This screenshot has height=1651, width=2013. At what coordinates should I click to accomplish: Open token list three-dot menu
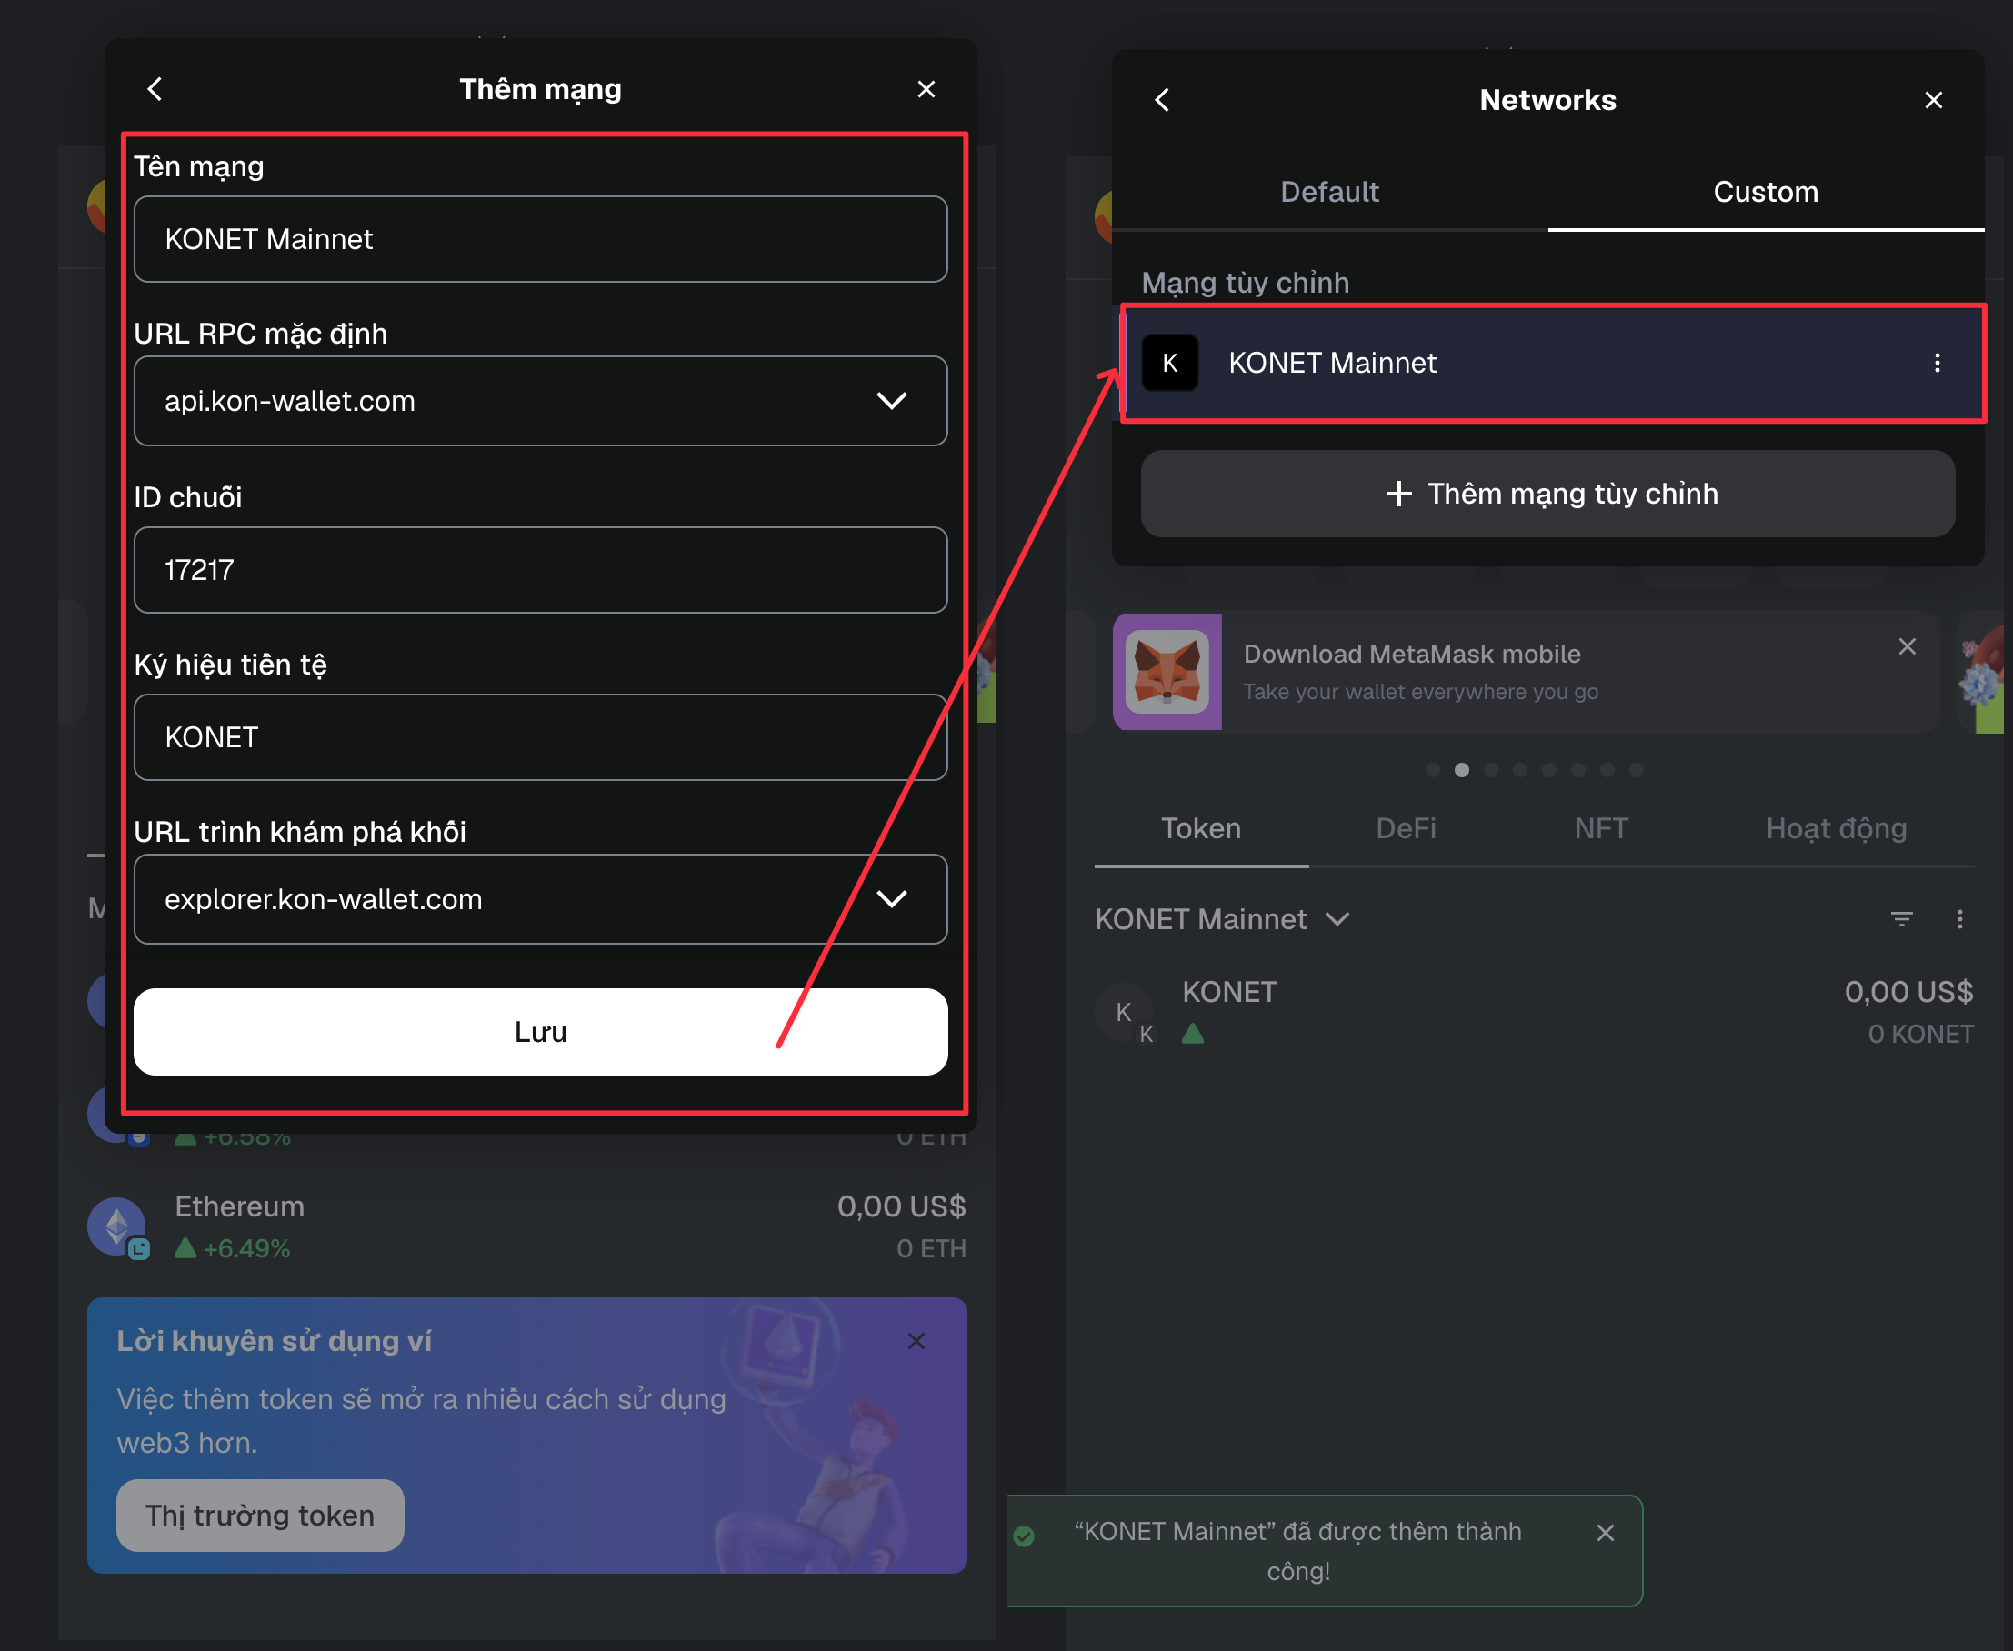tap(1959, 920)
